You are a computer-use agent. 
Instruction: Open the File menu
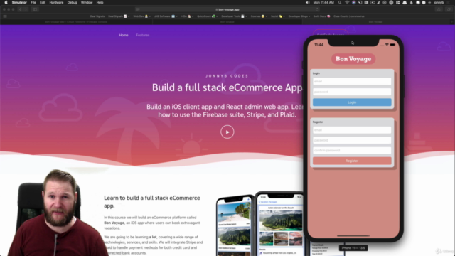click(33, 2)
